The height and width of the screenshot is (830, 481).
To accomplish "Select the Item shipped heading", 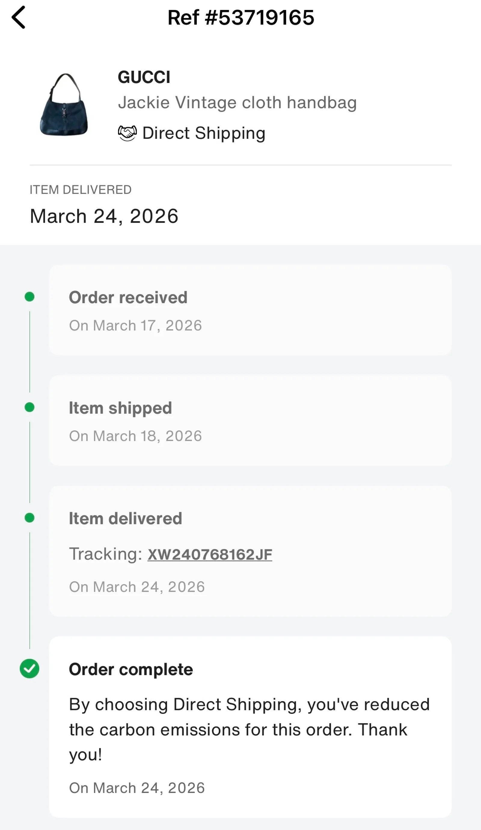I will click(x=120, y=408).
